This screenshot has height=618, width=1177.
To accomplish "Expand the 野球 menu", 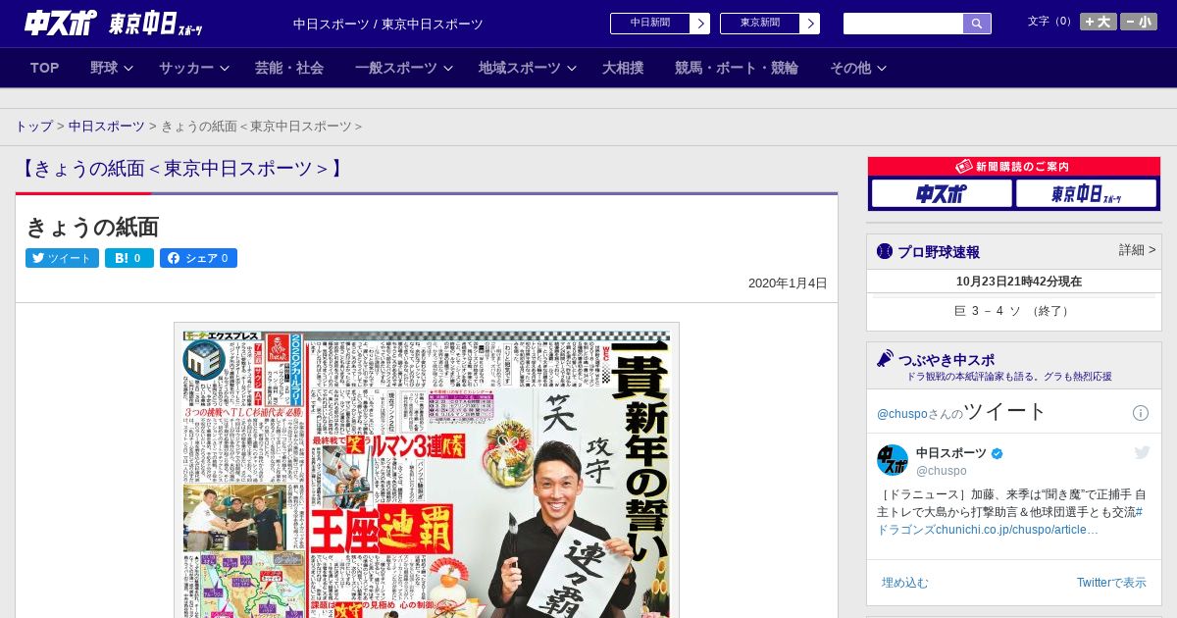I will (x=112, y=68).
